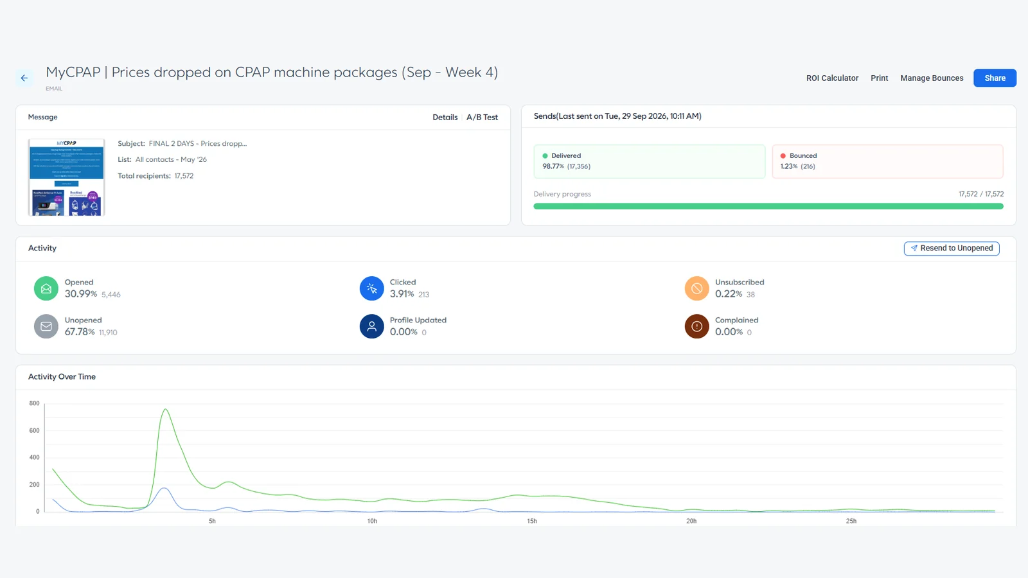Click the subject line 'FINAL 2 DAYS - Prices dropp...'
Viewport: 1028px width, 578px height.
point(198,144)
